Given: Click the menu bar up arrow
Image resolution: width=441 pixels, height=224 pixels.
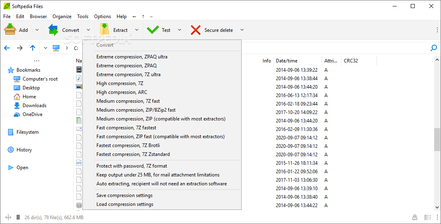Looking at the screenshot, I should click(143, 16).
